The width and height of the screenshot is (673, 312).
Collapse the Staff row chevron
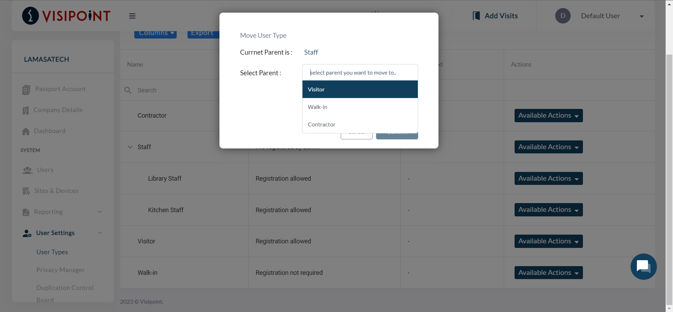pyautogui.click(x=130, y=147)
